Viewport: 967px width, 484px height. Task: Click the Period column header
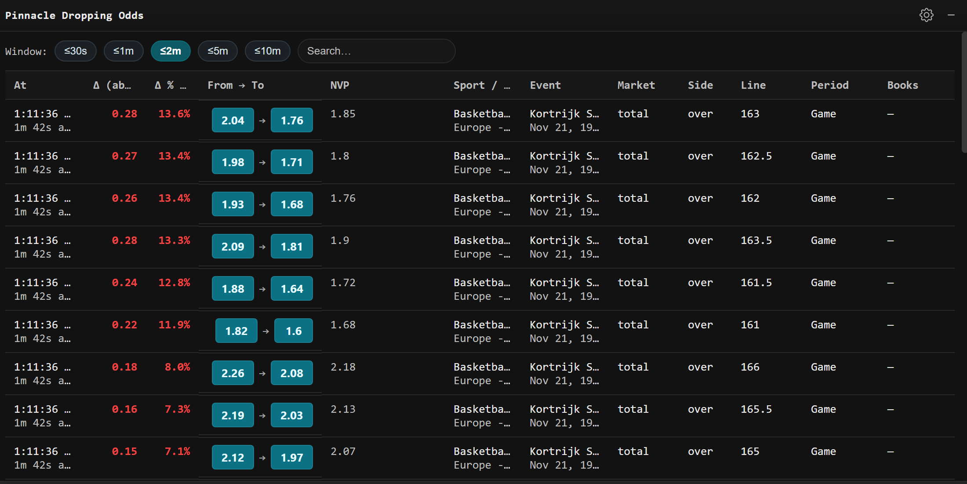[x=829, y=85]
